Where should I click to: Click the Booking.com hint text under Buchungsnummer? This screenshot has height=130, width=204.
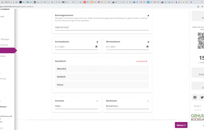[101, 19]
